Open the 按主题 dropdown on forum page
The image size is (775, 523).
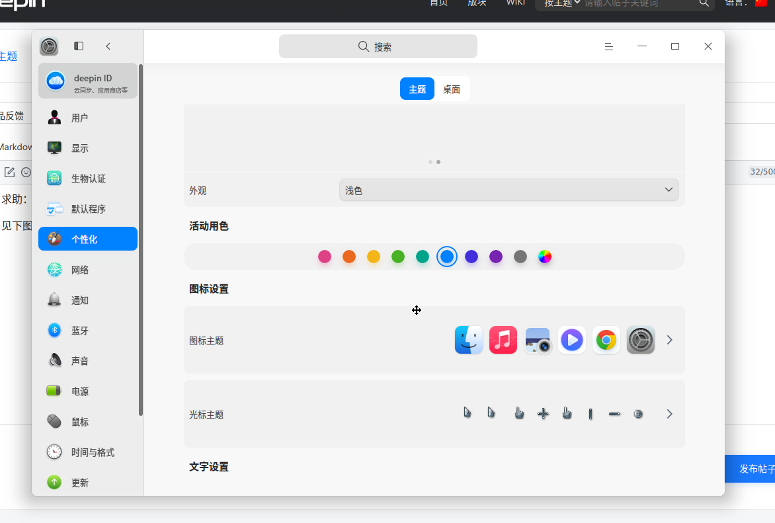[x=562, y=3]
